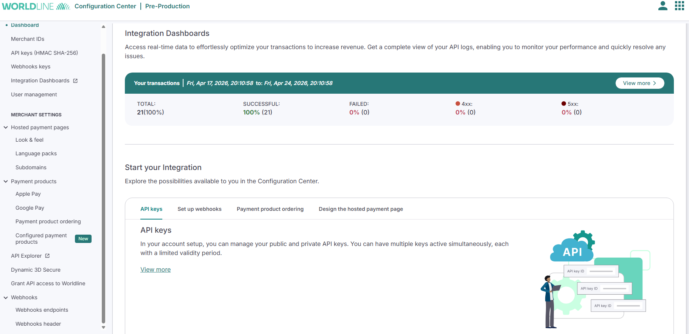Click the sidebar scrollbar thumb
This screenshot has width=689, height=334.
(x=103, y=188)
